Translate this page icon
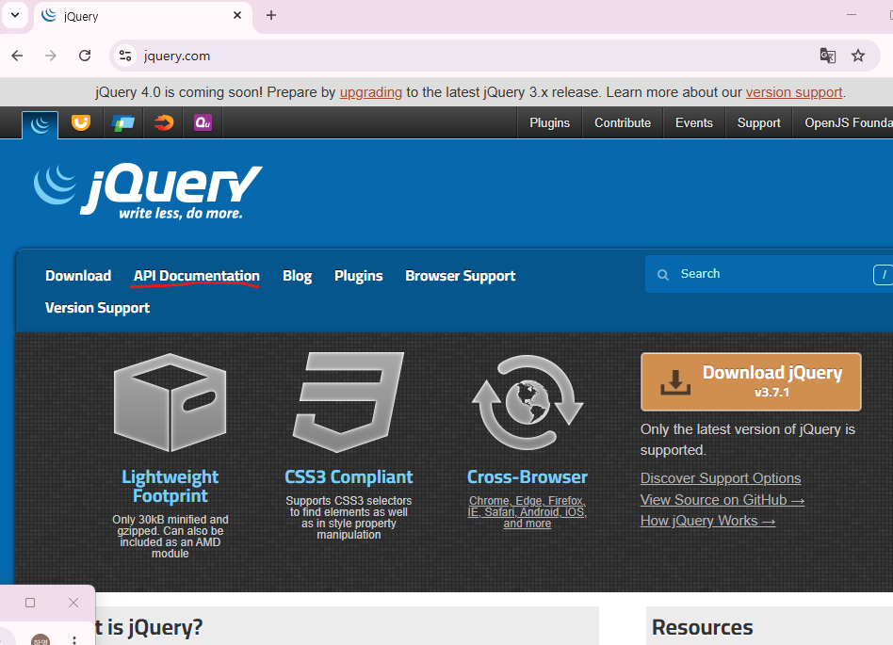The height and width of the screenshot is (645, 893). [x=827, y=56]
